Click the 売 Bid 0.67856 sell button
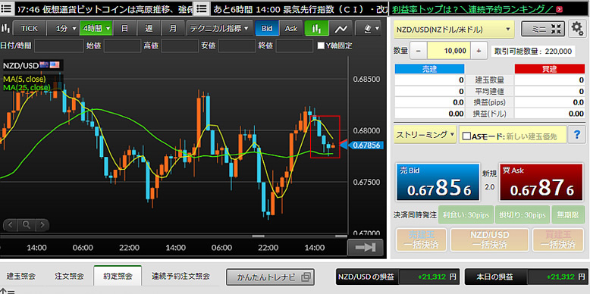This screenshot has height=294, width=590. (x=438, y=183)
